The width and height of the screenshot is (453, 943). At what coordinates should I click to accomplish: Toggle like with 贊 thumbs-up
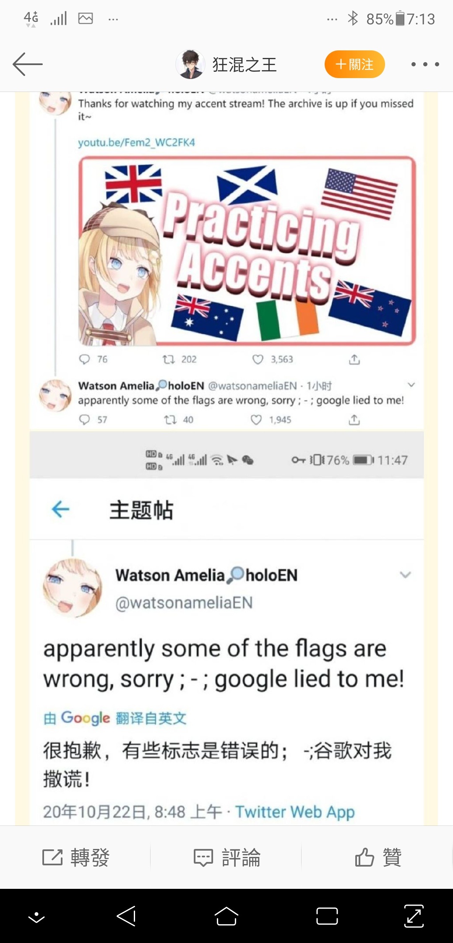click(378, 857)
